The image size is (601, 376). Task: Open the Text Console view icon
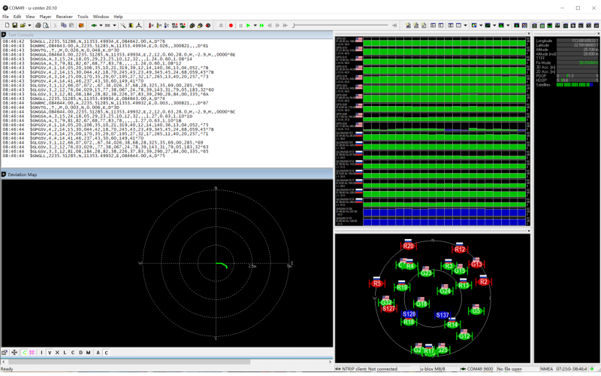click(424, 26)
